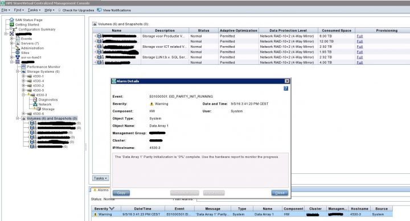Select Storage Systems (6) icon
The image size is (410, 221).
click(x=23, y=72)
